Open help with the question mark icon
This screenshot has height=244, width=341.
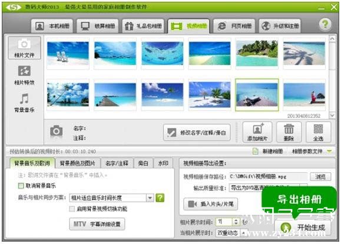point(325,24)
